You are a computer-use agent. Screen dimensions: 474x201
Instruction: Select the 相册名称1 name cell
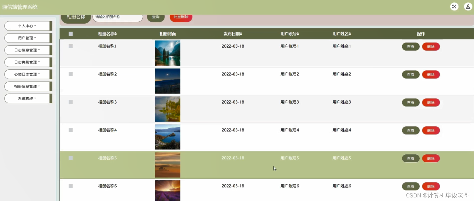point(107,46)
